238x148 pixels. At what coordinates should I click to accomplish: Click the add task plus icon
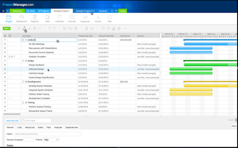[x=19, y=28]
